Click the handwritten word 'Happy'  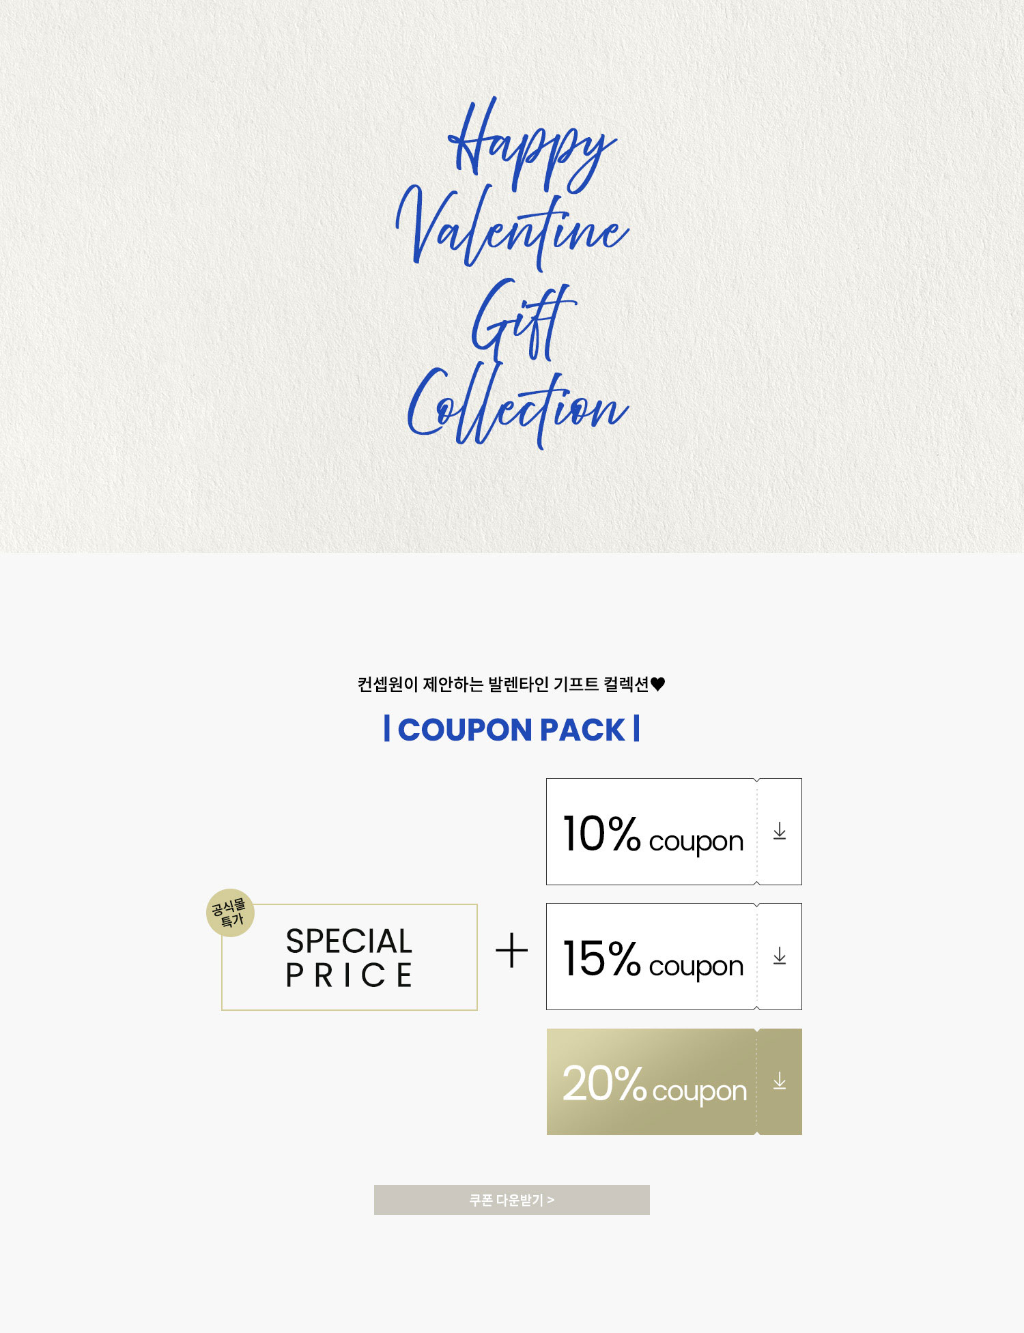coord(532,145)
